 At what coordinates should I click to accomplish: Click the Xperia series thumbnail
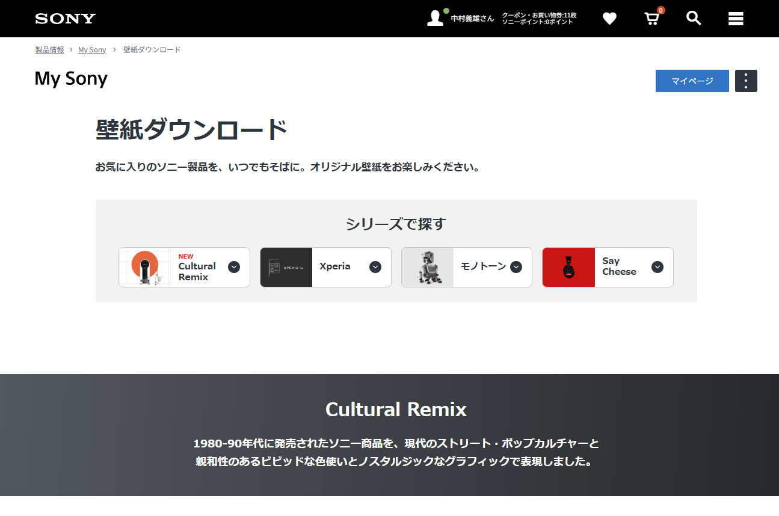[x=286, y=267]
